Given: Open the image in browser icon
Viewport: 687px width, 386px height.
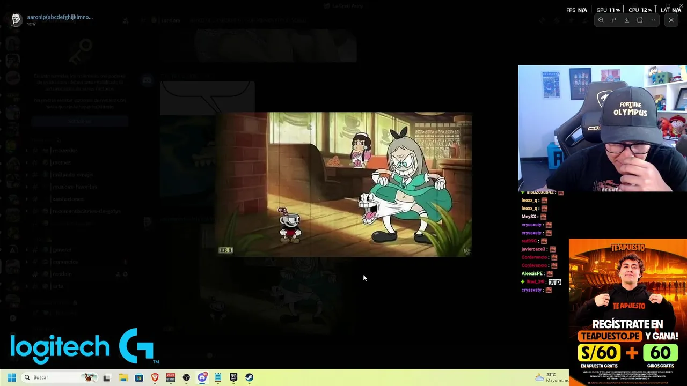Looking at the screenshot, I should (x=640, y=20).
